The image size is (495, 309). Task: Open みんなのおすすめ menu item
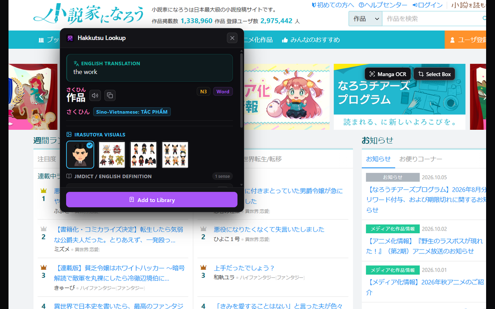tap(311, 40)
